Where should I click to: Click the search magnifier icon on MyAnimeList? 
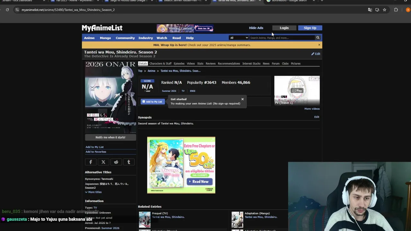tap(318, 38)
